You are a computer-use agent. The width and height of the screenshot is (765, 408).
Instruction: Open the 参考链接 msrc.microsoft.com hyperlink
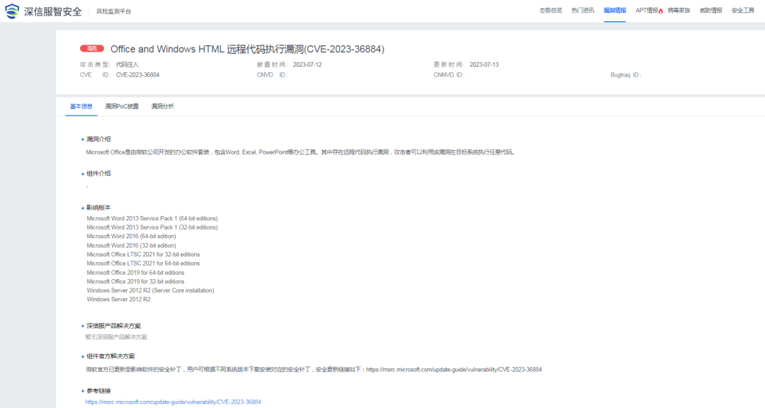point(174,402)
